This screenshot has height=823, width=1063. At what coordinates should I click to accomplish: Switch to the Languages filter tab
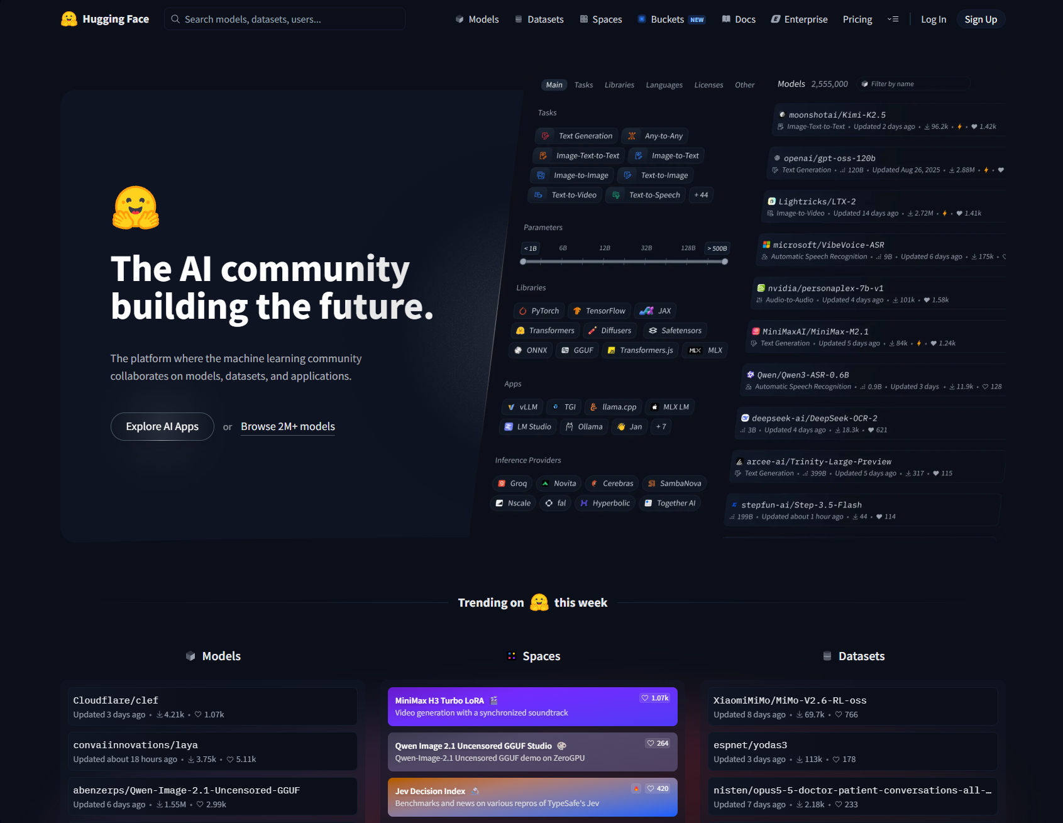coord(664,85)
